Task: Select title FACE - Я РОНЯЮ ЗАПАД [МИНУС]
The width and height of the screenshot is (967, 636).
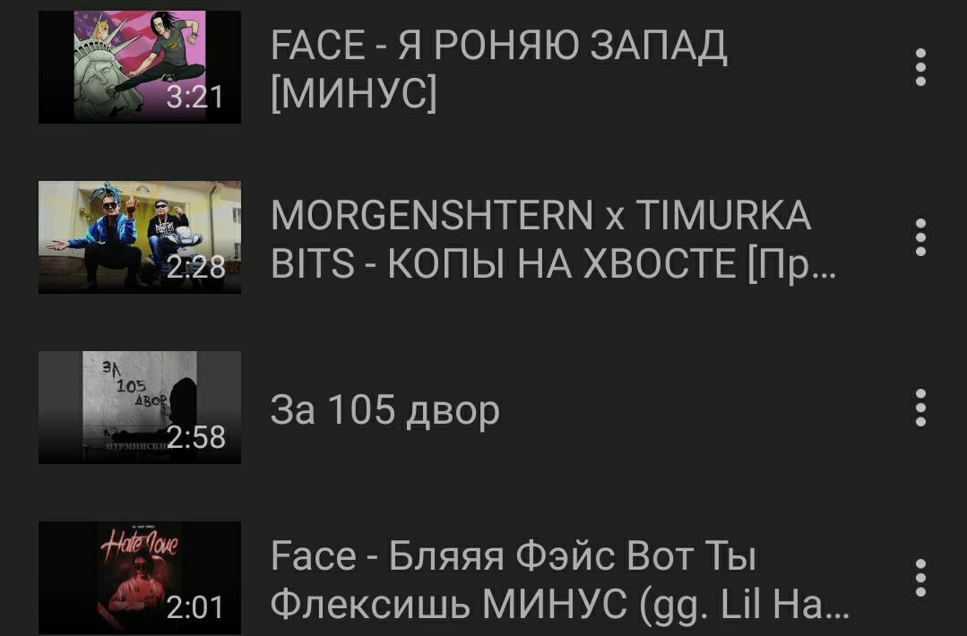Action: point(498,69)
